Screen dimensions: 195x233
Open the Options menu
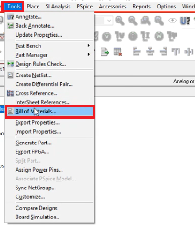[166, 7]
